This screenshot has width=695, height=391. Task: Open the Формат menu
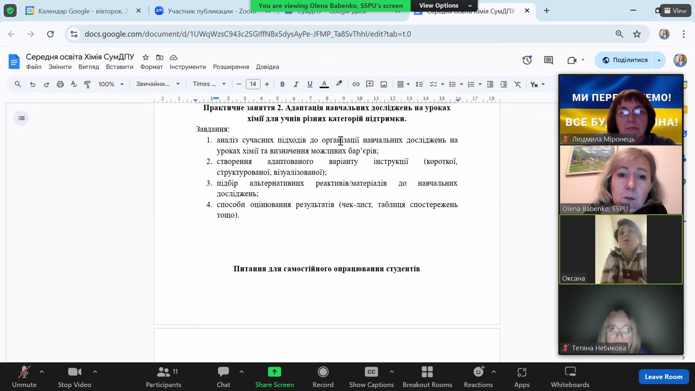[x=151, y=67]
